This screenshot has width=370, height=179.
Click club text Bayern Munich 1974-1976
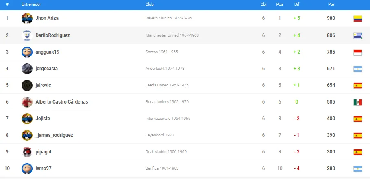coord(168,18)
